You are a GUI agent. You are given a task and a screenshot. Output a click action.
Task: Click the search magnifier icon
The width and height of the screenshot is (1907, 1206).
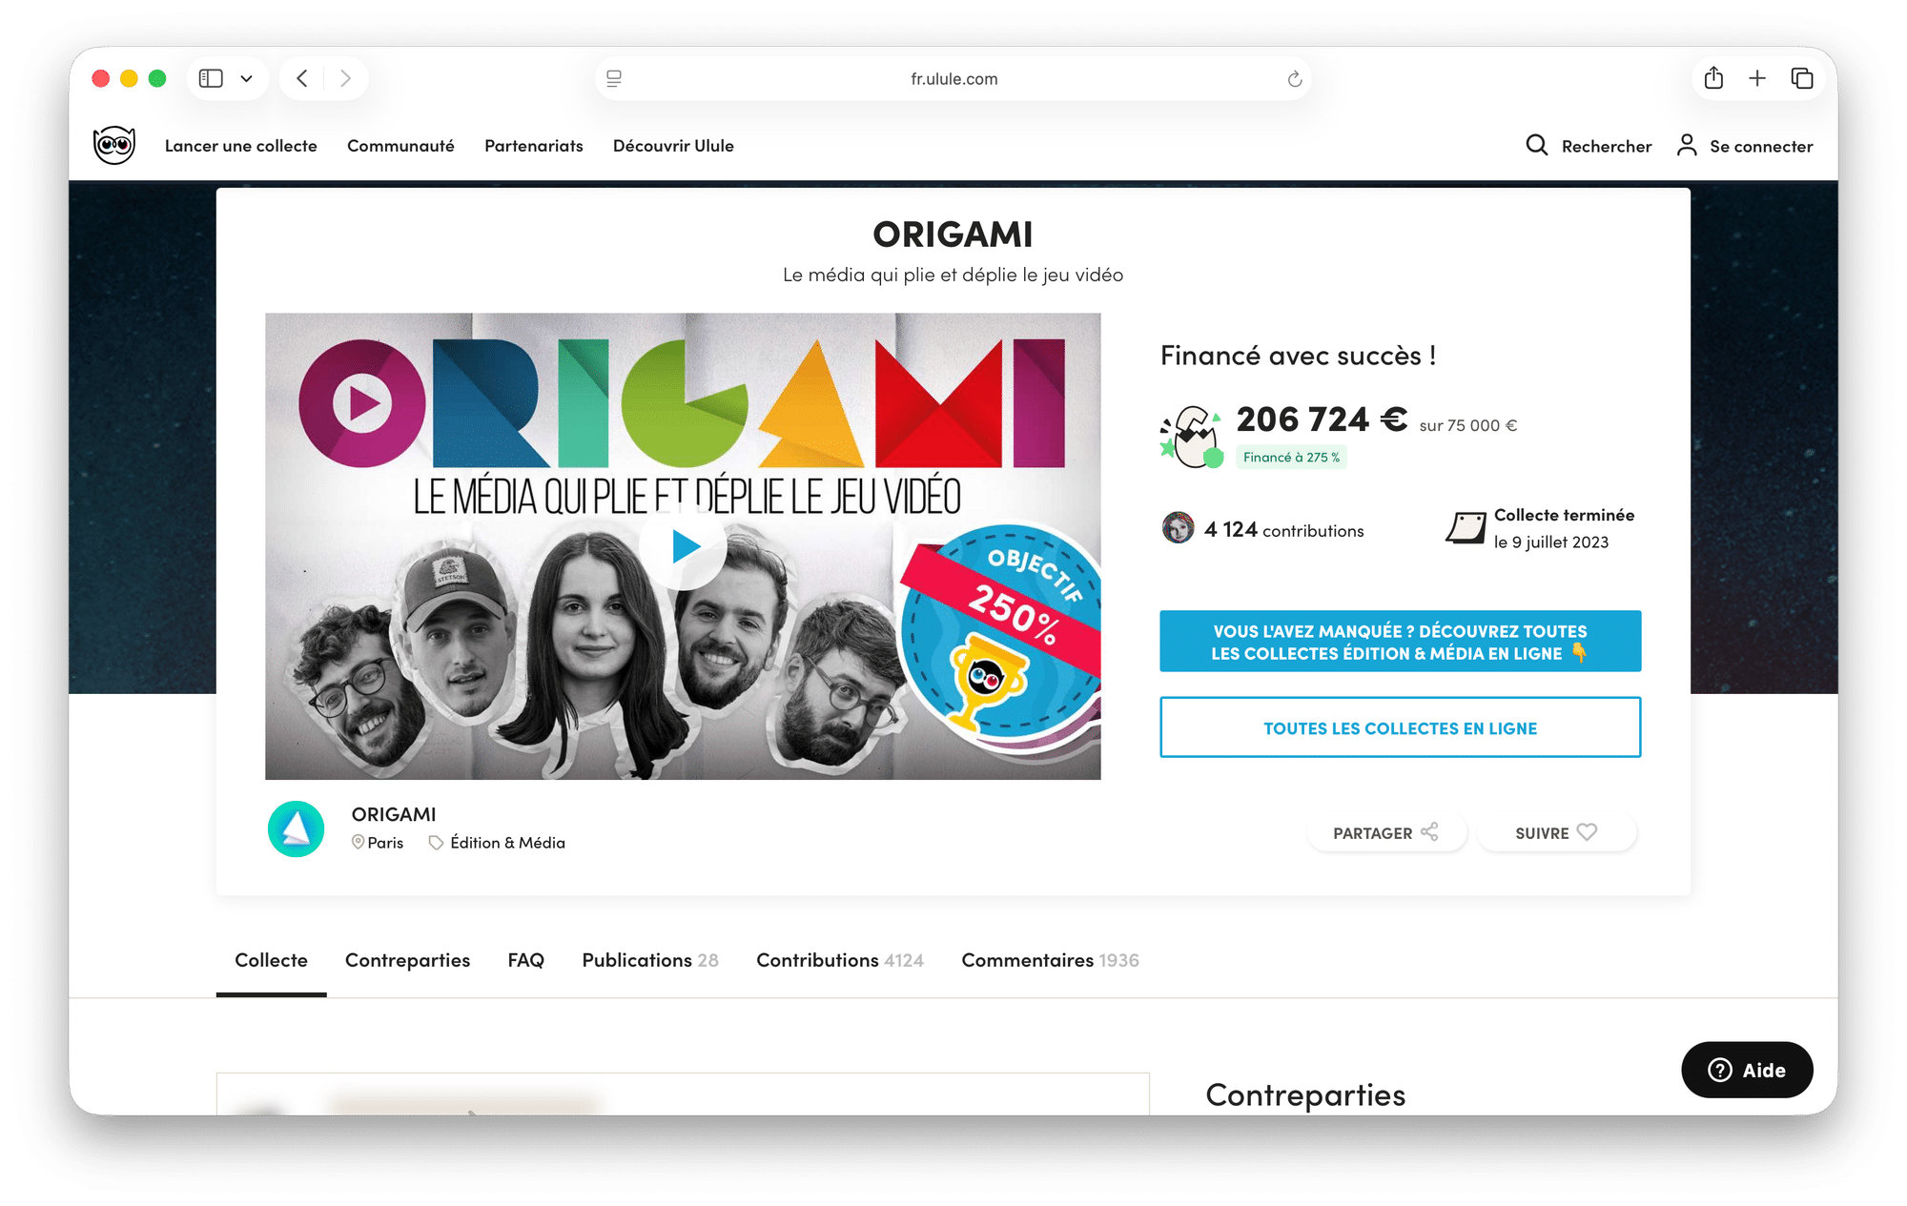click(1536, 145)
